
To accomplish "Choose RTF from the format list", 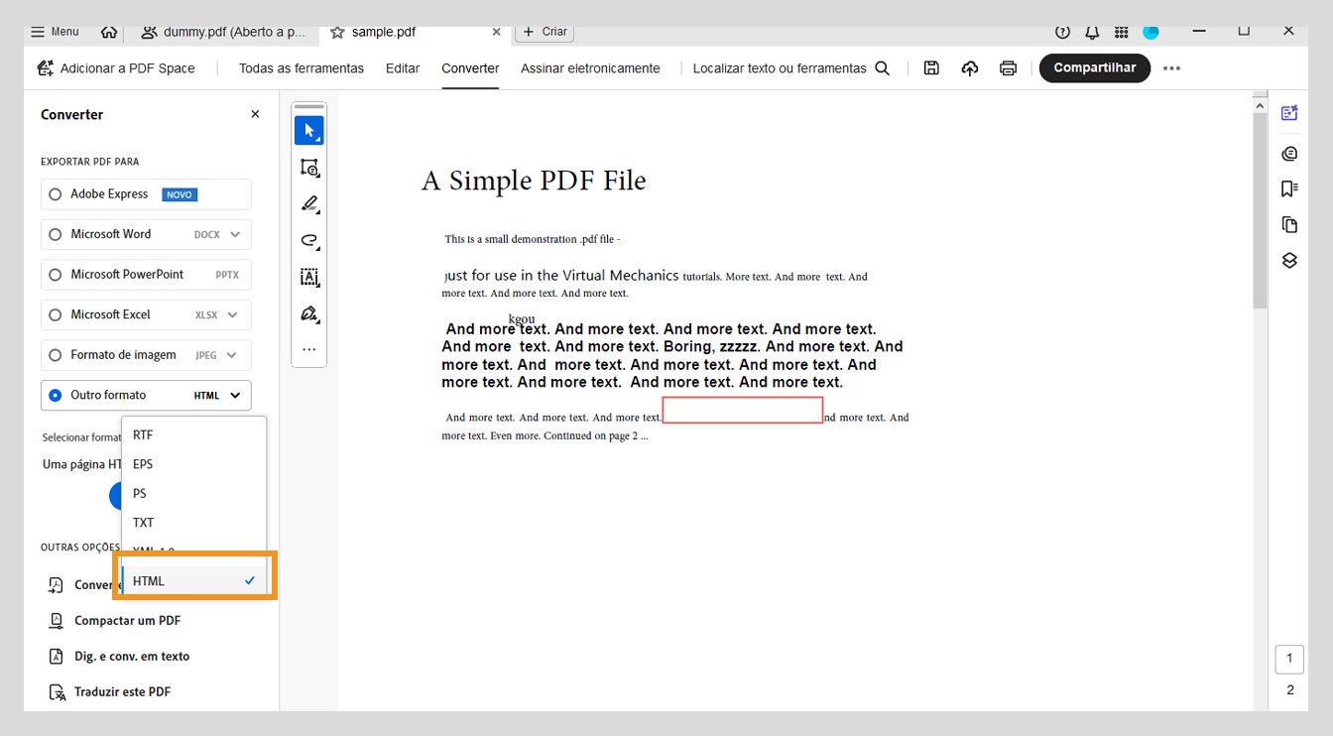I will coord(142,434).
